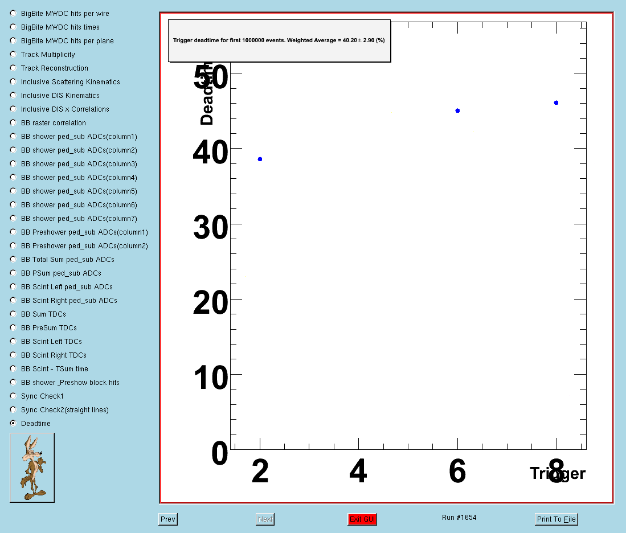The width and height of the screenshot is (626, 533).
Task: Click the trigger deadtime weighted average box
Action: [x=279, y=41]
